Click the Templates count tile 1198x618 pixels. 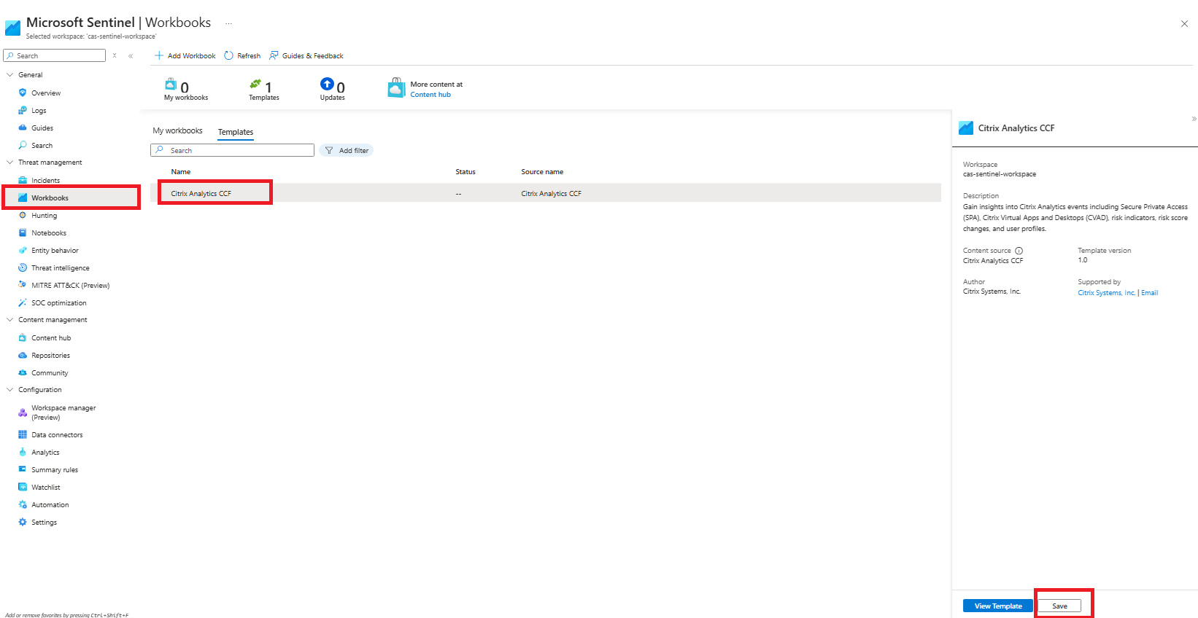263,89
